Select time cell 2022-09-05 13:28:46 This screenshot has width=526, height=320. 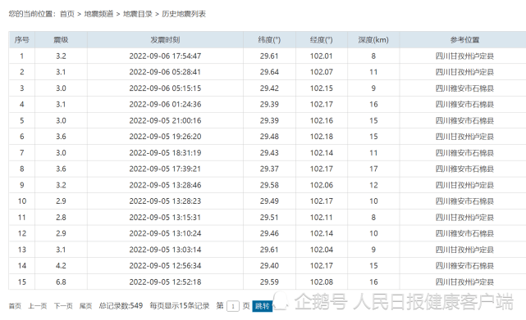[x=165, y=185]
